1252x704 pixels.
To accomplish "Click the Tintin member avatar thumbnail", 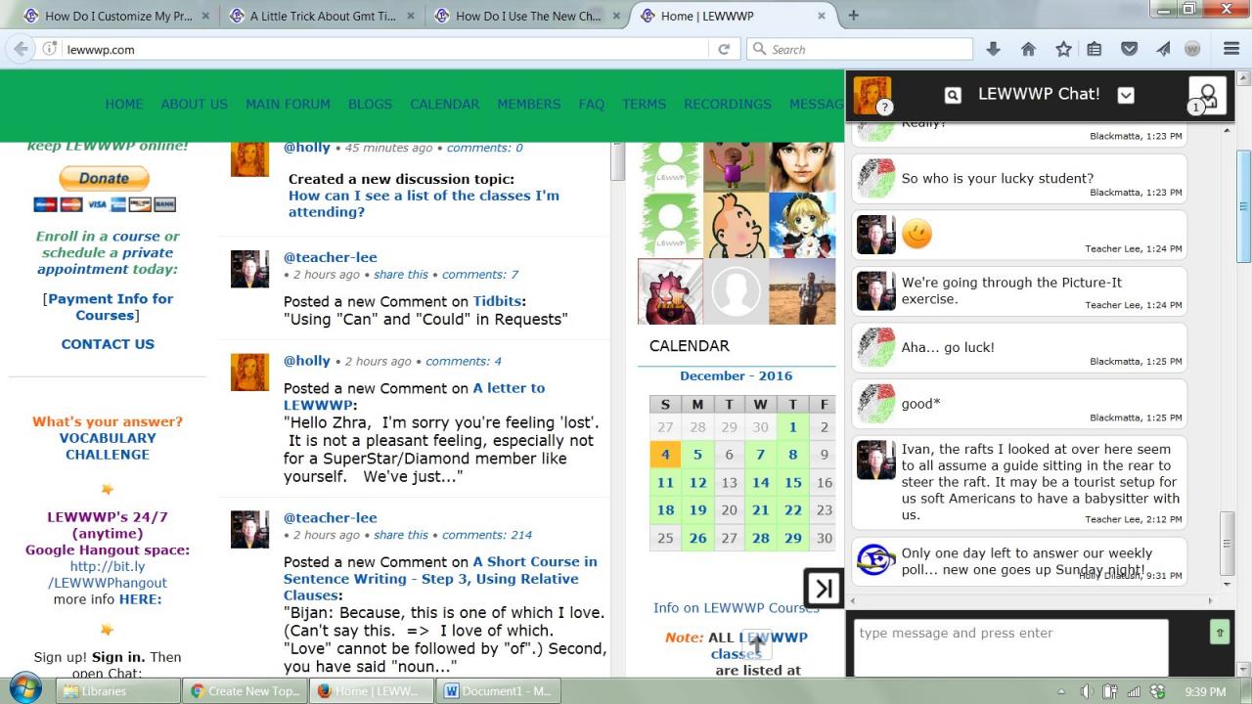I will pyautogui.click(x=736, y=225).
